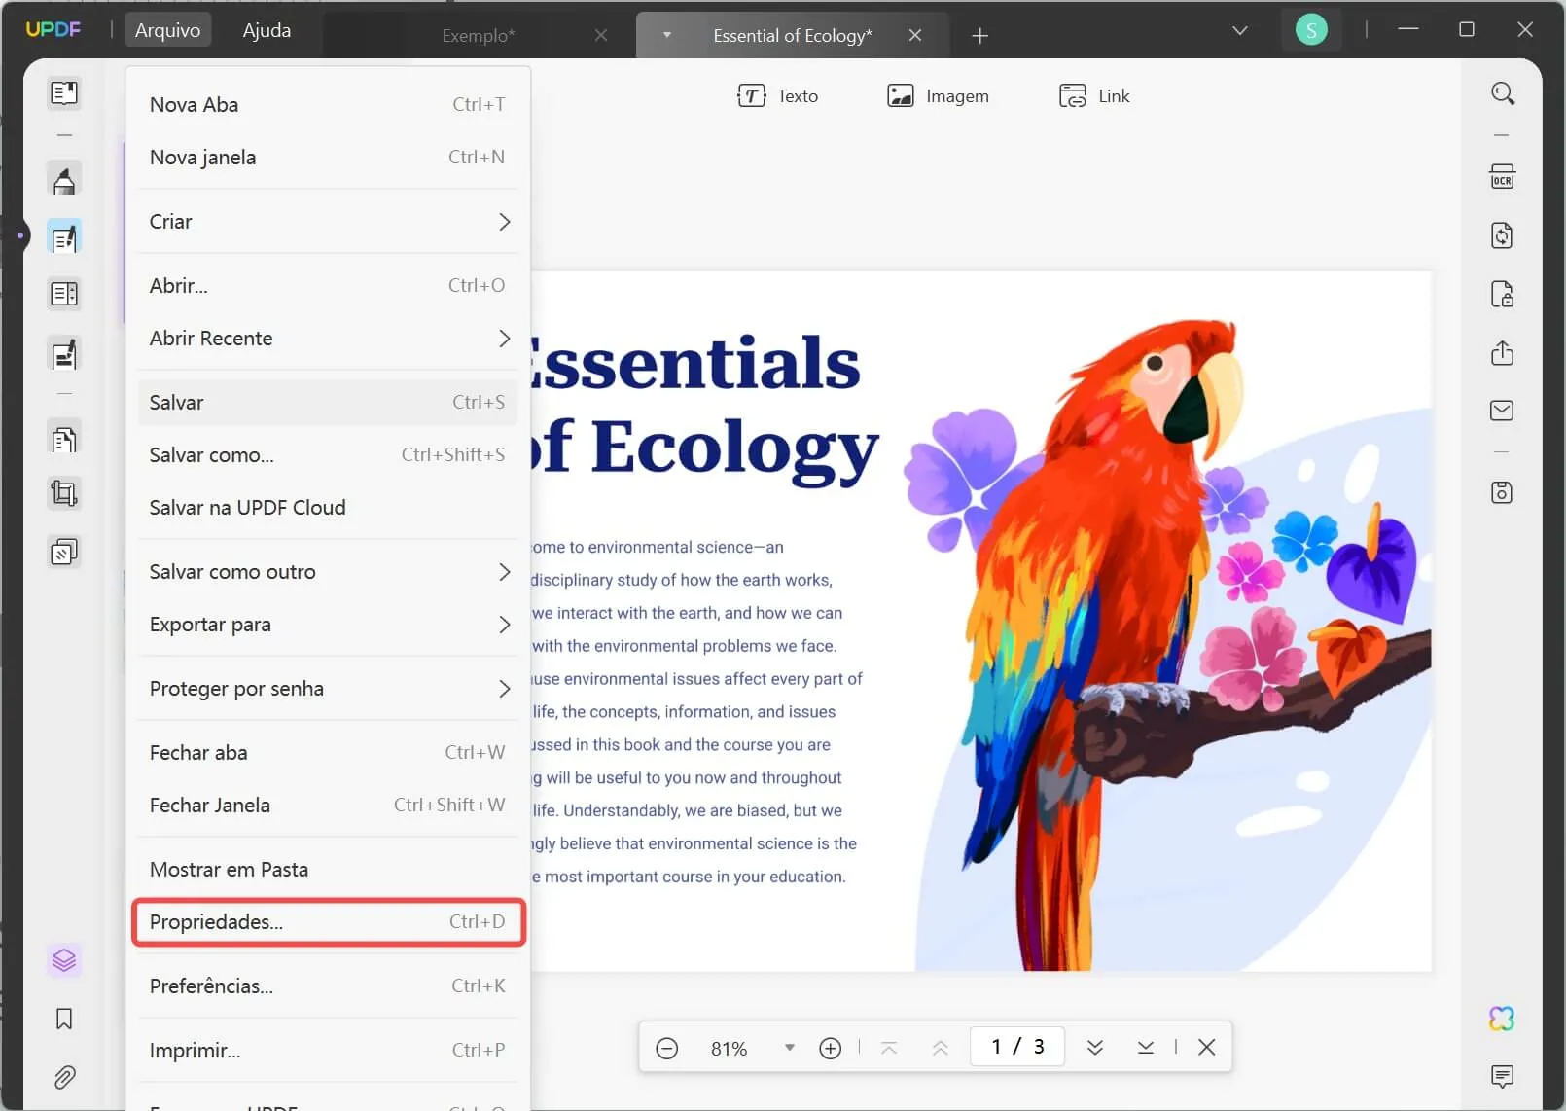This screenshot has height=1111, width=1566.
Task: Open the Search icon on right sidebar
Action: 1503,93
